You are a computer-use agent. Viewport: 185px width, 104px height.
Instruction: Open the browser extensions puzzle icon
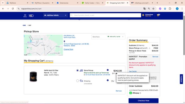pyautogui.click(x=170, y=9)
